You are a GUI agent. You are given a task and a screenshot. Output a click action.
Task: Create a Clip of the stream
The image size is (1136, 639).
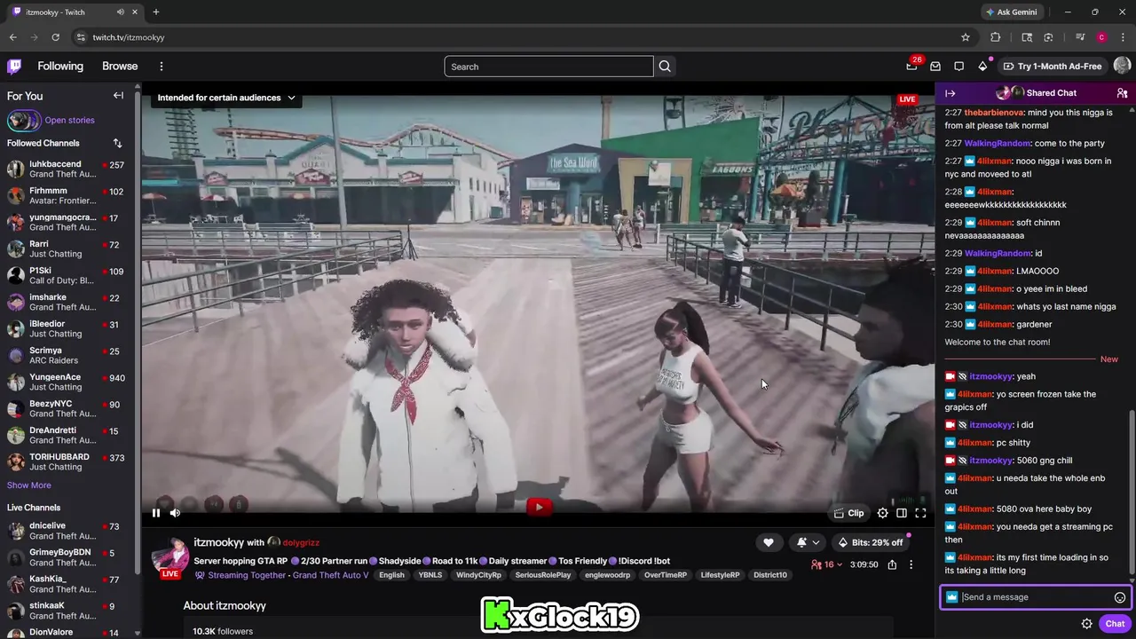point(848,513)
